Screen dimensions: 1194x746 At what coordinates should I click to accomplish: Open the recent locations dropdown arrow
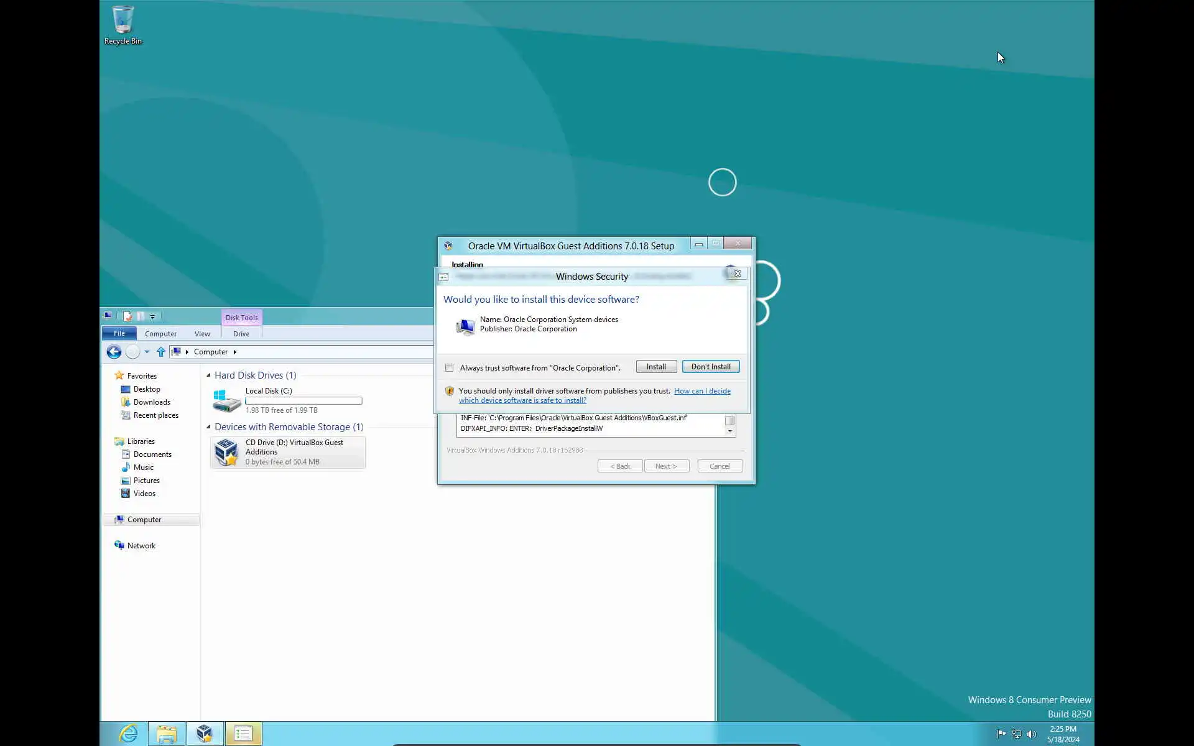pos(147,352)
